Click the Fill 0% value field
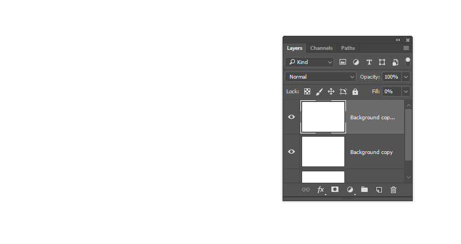 392,92
